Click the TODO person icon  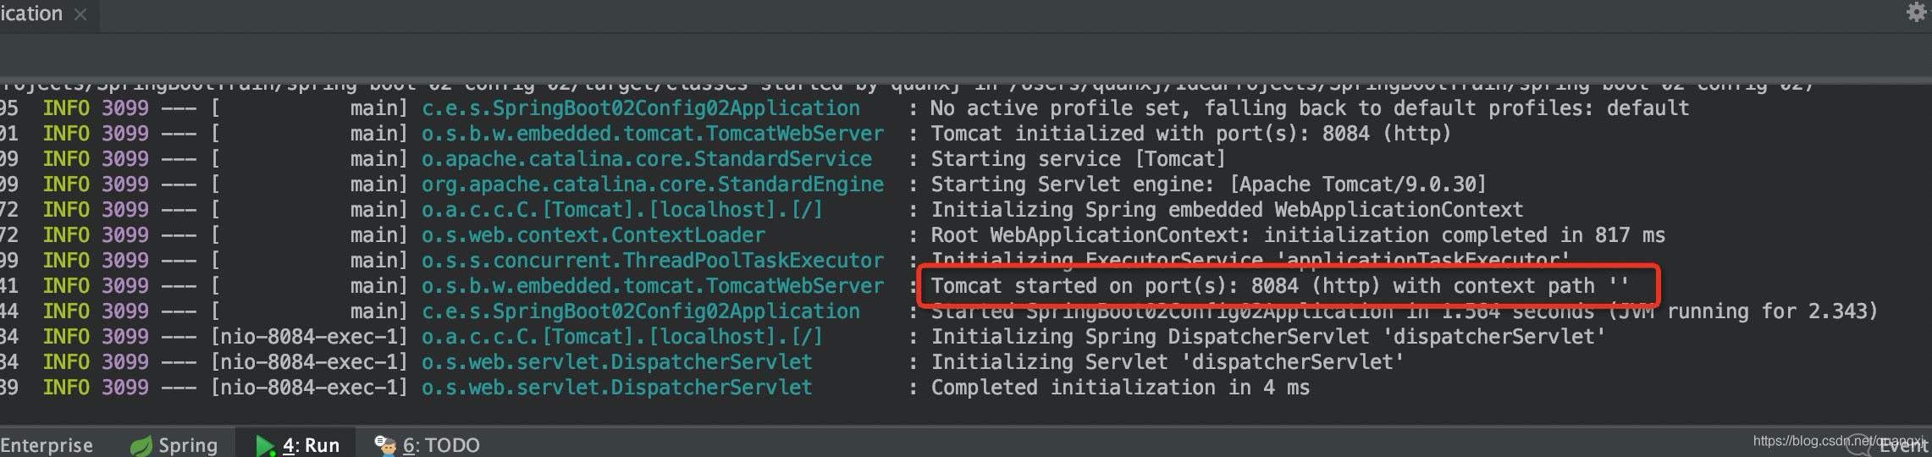coord(386,445)
